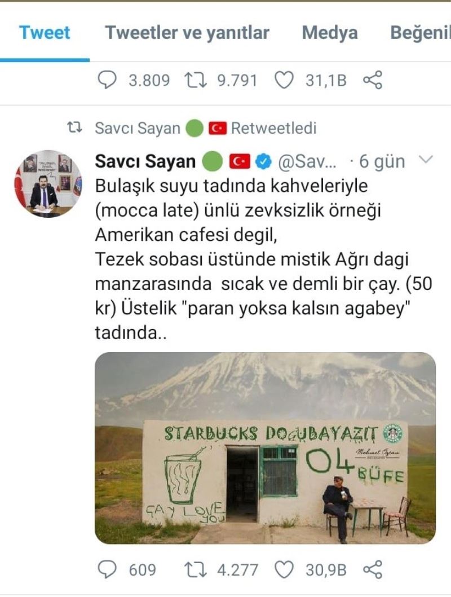
Task: Share the top tweet via share icon
Action: 373,80
